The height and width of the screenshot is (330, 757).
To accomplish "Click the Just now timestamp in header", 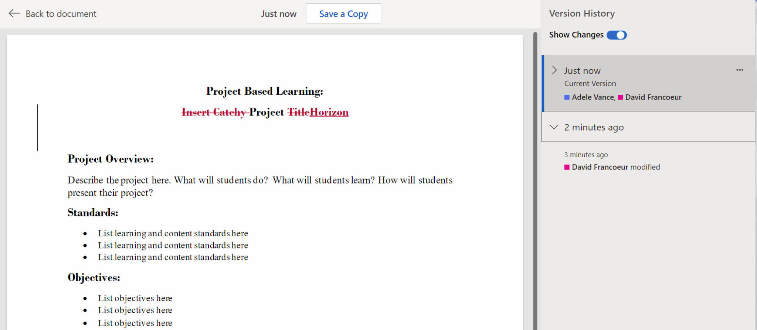I will coord(278,14).
